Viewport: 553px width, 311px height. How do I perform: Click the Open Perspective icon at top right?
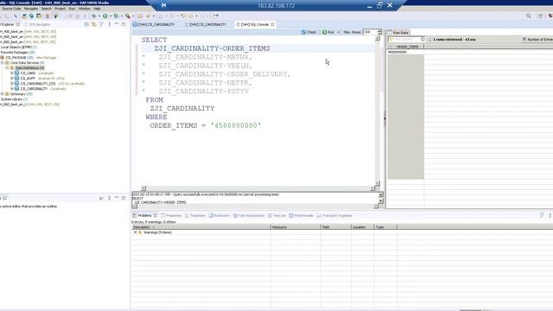540,16
